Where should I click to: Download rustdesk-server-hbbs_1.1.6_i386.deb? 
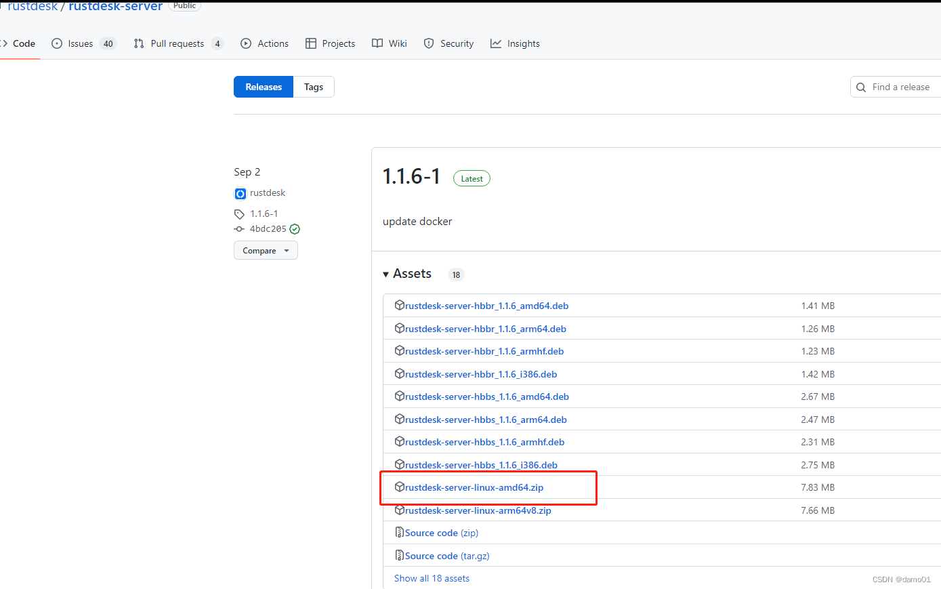[481, 465]
